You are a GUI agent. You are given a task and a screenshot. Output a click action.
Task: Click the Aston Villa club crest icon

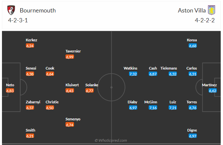pyautogui.click(x=212, y=10)
